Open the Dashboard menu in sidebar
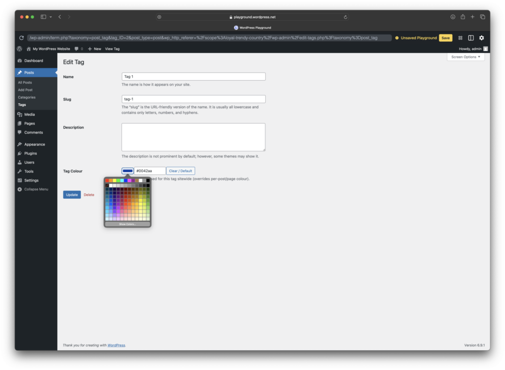The width and height of the screenshot is (505, 370). 33,61
